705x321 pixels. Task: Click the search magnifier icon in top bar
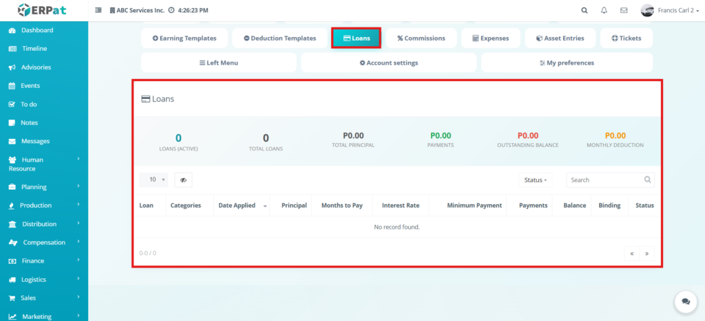pyautogui.click(x=585, y=10)
